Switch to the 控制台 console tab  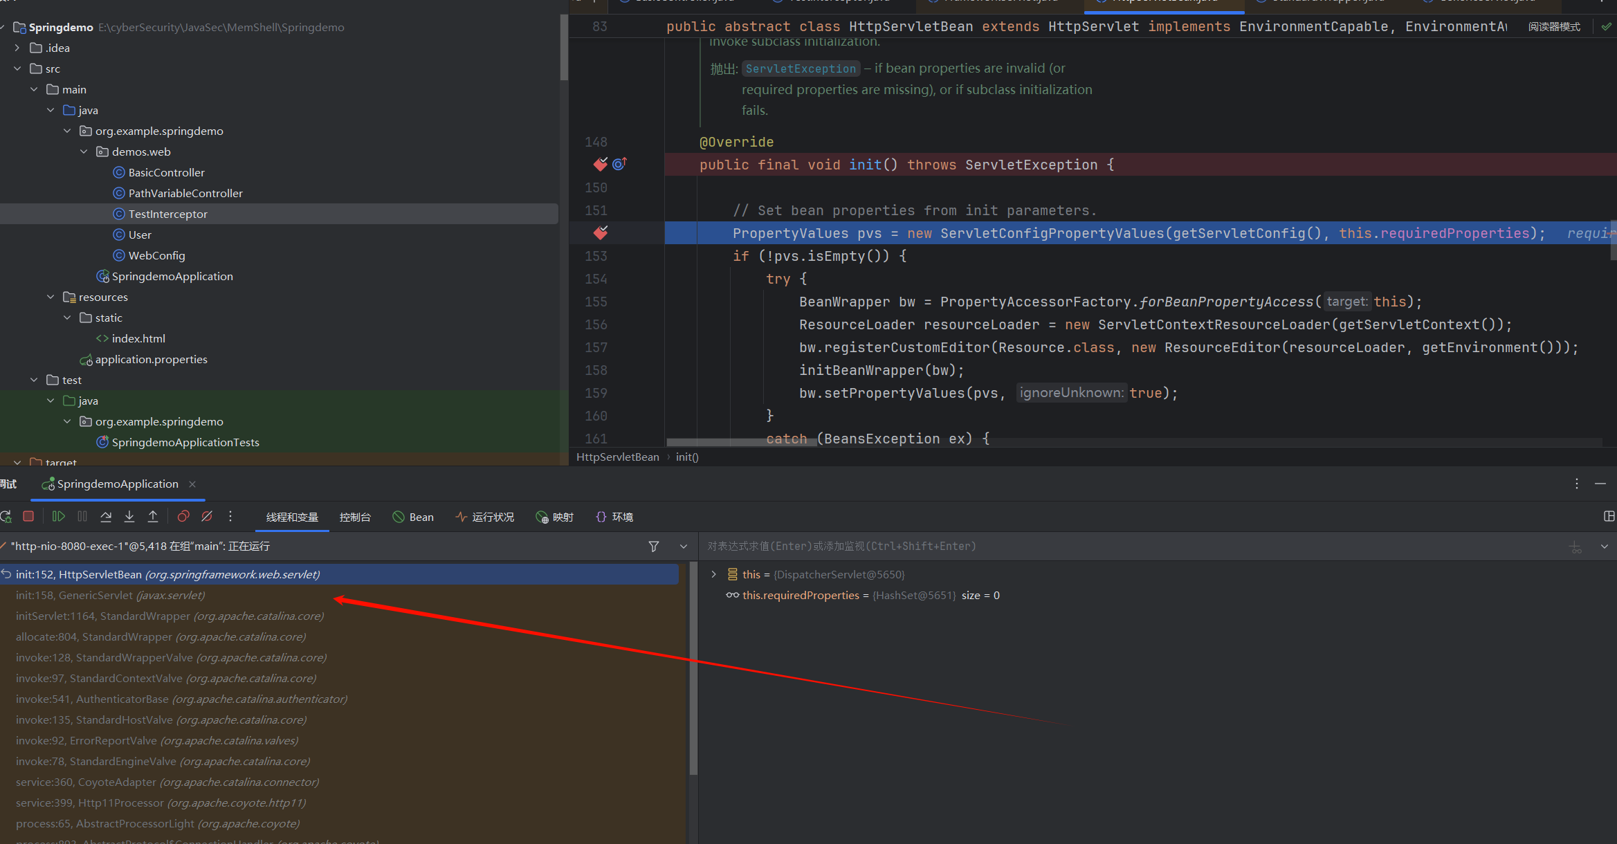[355, 517]
